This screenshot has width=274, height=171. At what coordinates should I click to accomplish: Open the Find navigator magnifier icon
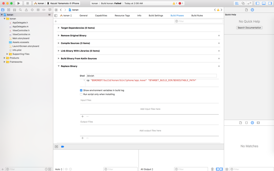[20, 10]
